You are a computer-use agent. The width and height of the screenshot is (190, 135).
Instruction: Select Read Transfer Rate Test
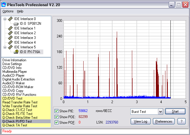tap(26, 102)
